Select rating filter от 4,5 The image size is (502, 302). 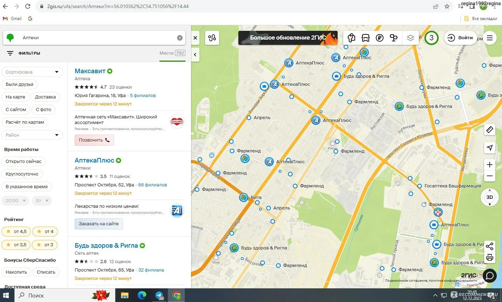(16, 232)
